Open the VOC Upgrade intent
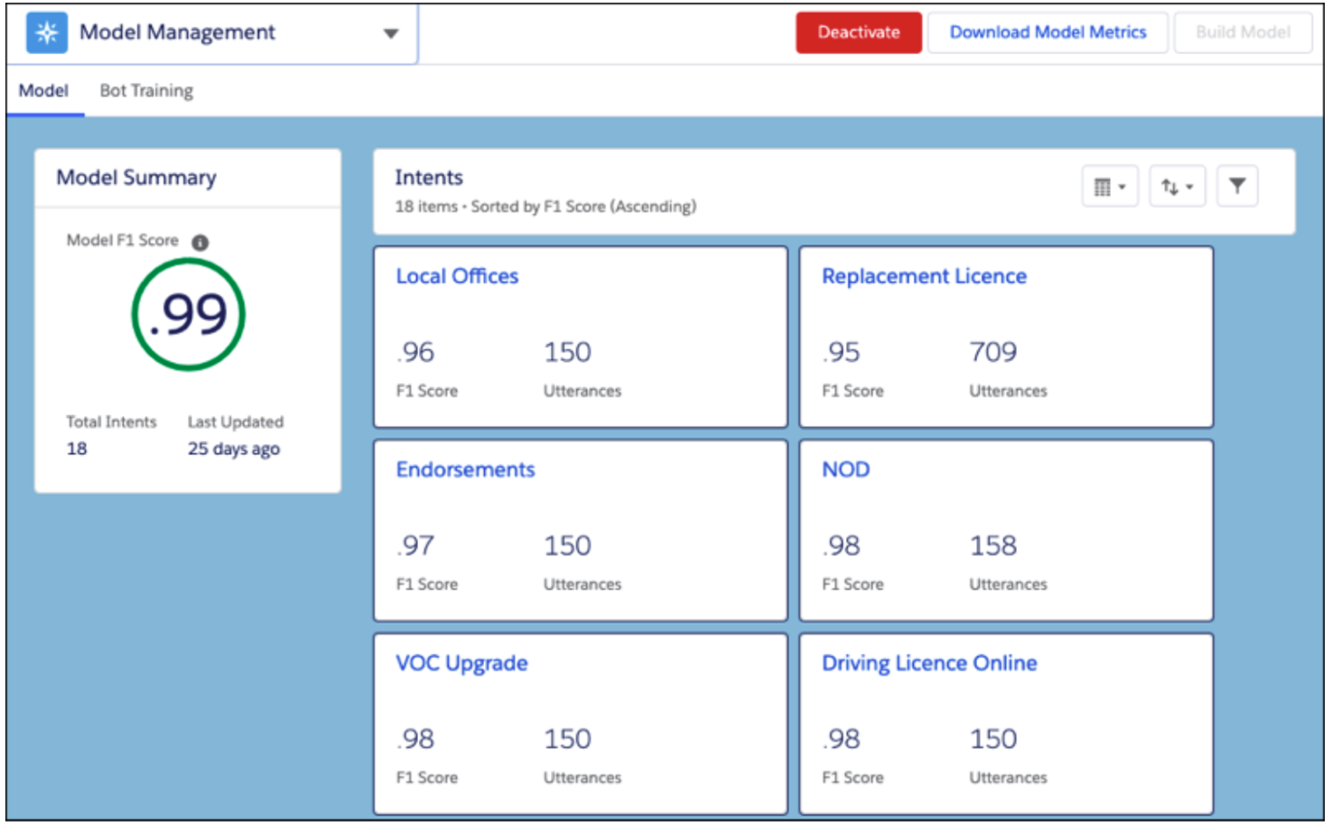1332x828 pixels. [461, 664]
